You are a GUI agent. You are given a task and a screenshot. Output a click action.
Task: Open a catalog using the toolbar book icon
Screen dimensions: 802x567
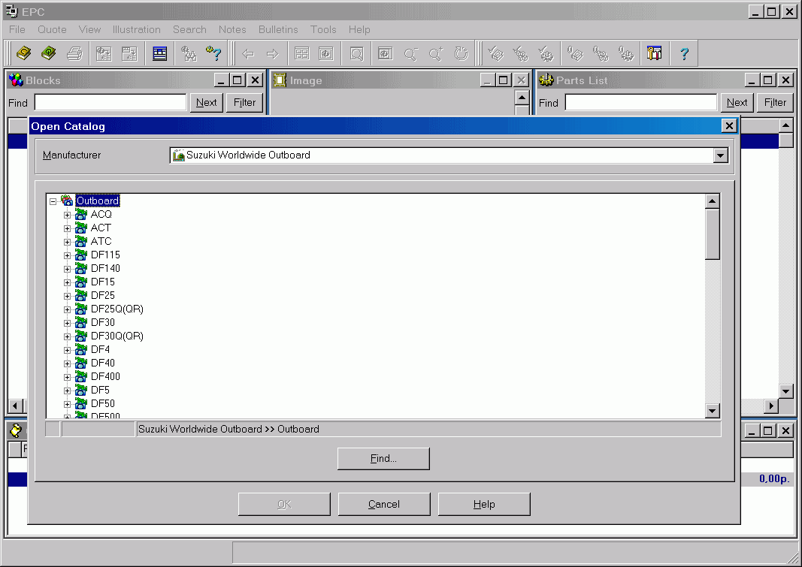click(x=23, y=53)
